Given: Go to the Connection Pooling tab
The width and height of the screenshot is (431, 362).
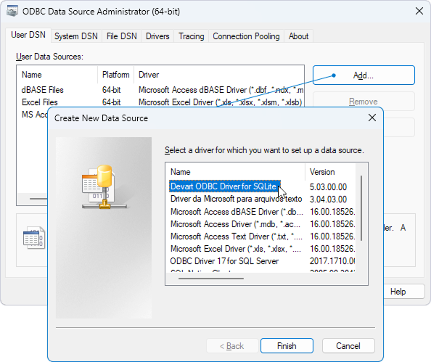Looking at the screenshot, I should [246, 36].
